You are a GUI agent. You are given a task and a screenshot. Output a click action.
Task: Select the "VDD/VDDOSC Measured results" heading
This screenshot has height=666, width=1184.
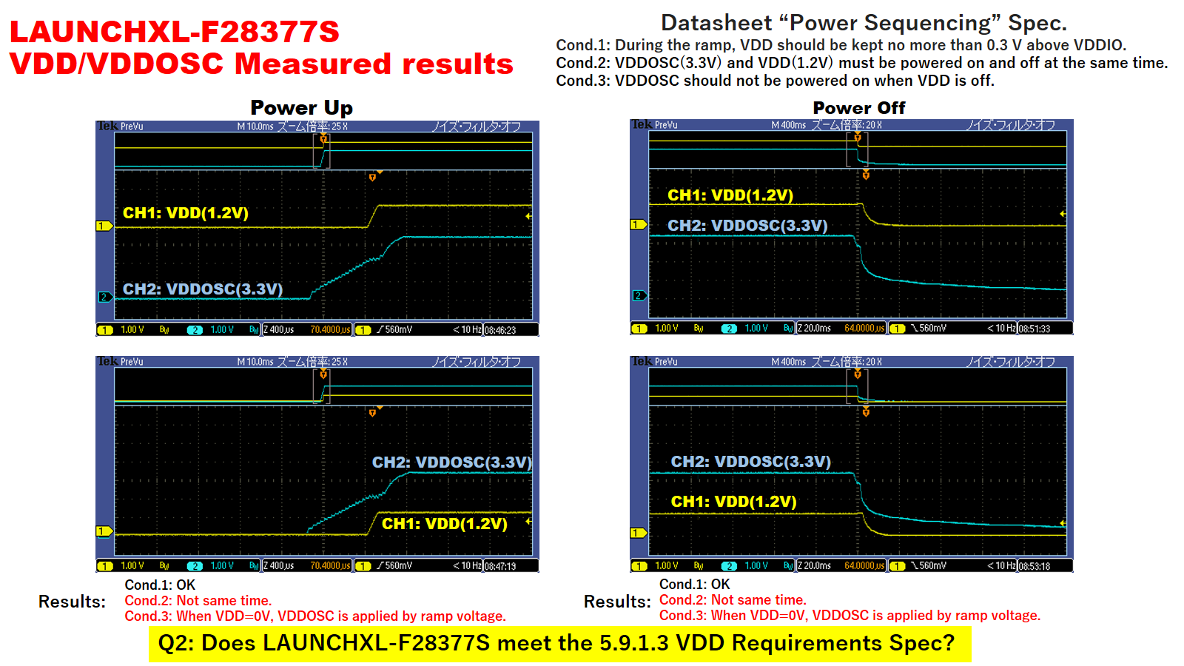(x=261, y=64)
